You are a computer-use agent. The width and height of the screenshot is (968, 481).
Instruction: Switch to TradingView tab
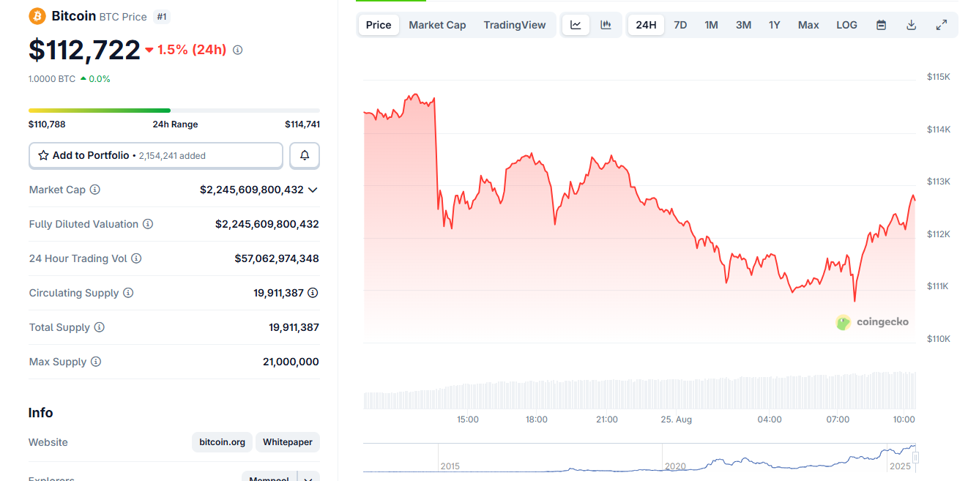click(x=515, y=25)
